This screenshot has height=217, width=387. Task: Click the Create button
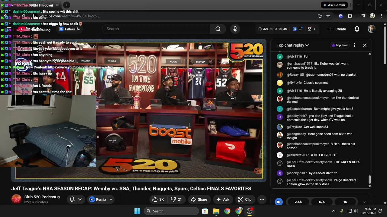click(337, 29)
